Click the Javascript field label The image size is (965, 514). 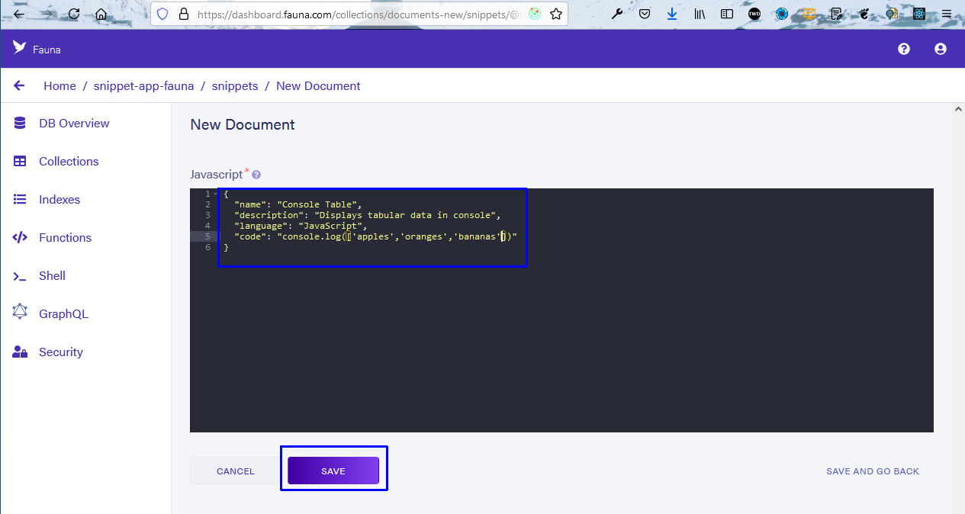pyautogui.click(x=217, y=175)
